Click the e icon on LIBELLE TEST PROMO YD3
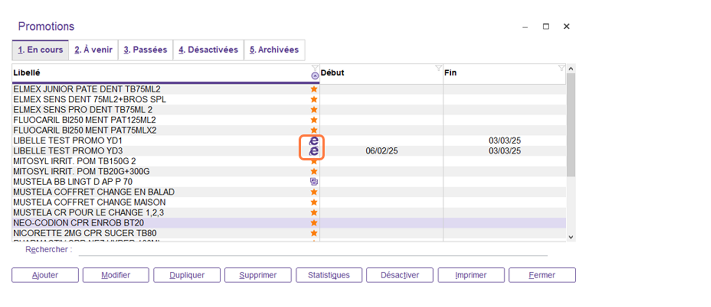Viewport: 711px width, 307px height. coord(314,151)
